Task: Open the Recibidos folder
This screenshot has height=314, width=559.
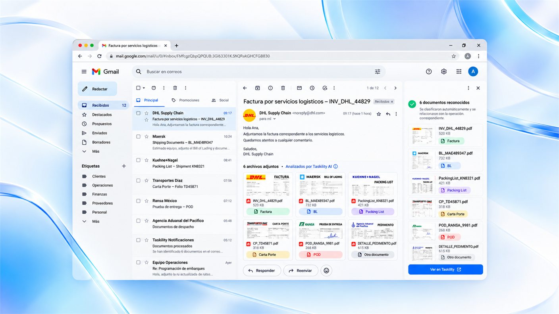Action: click(x=103, y=105)
